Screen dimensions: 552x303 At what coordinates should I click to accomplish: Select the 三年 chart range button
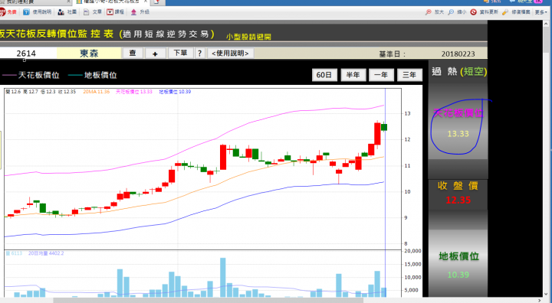click(409, 75)
